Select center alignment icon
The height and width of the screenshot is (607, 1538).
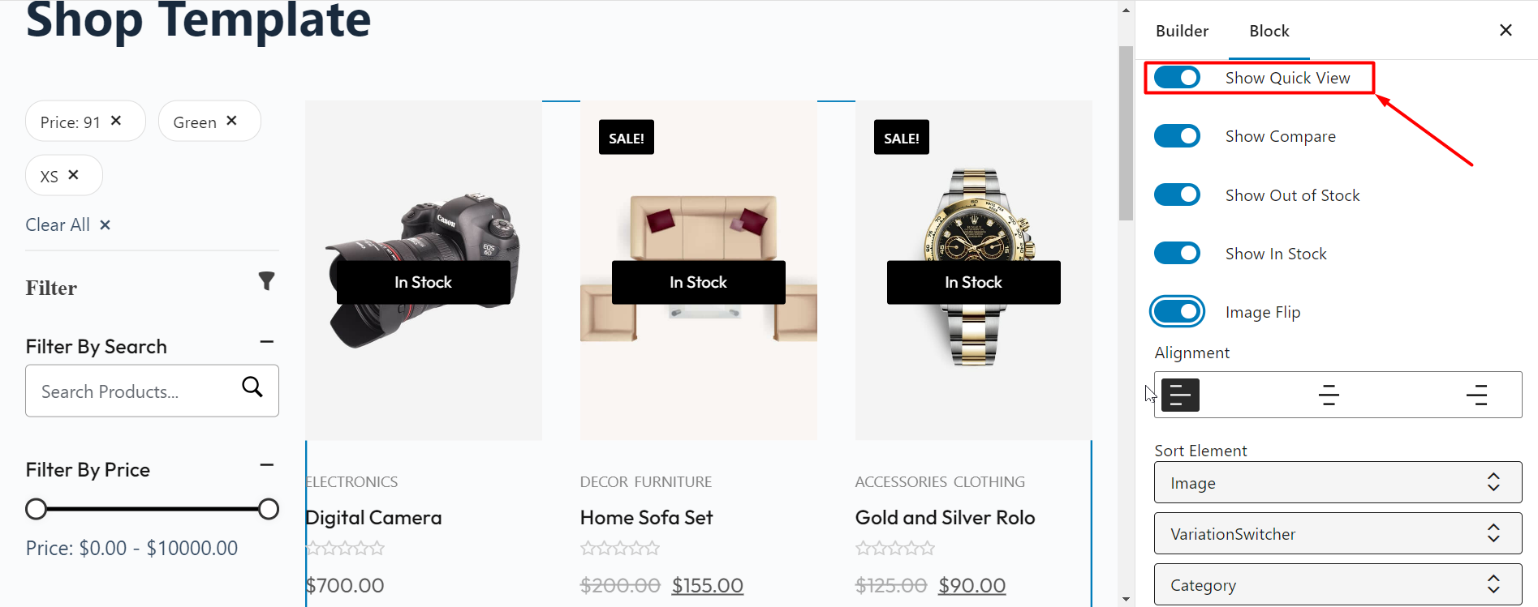1329,395
